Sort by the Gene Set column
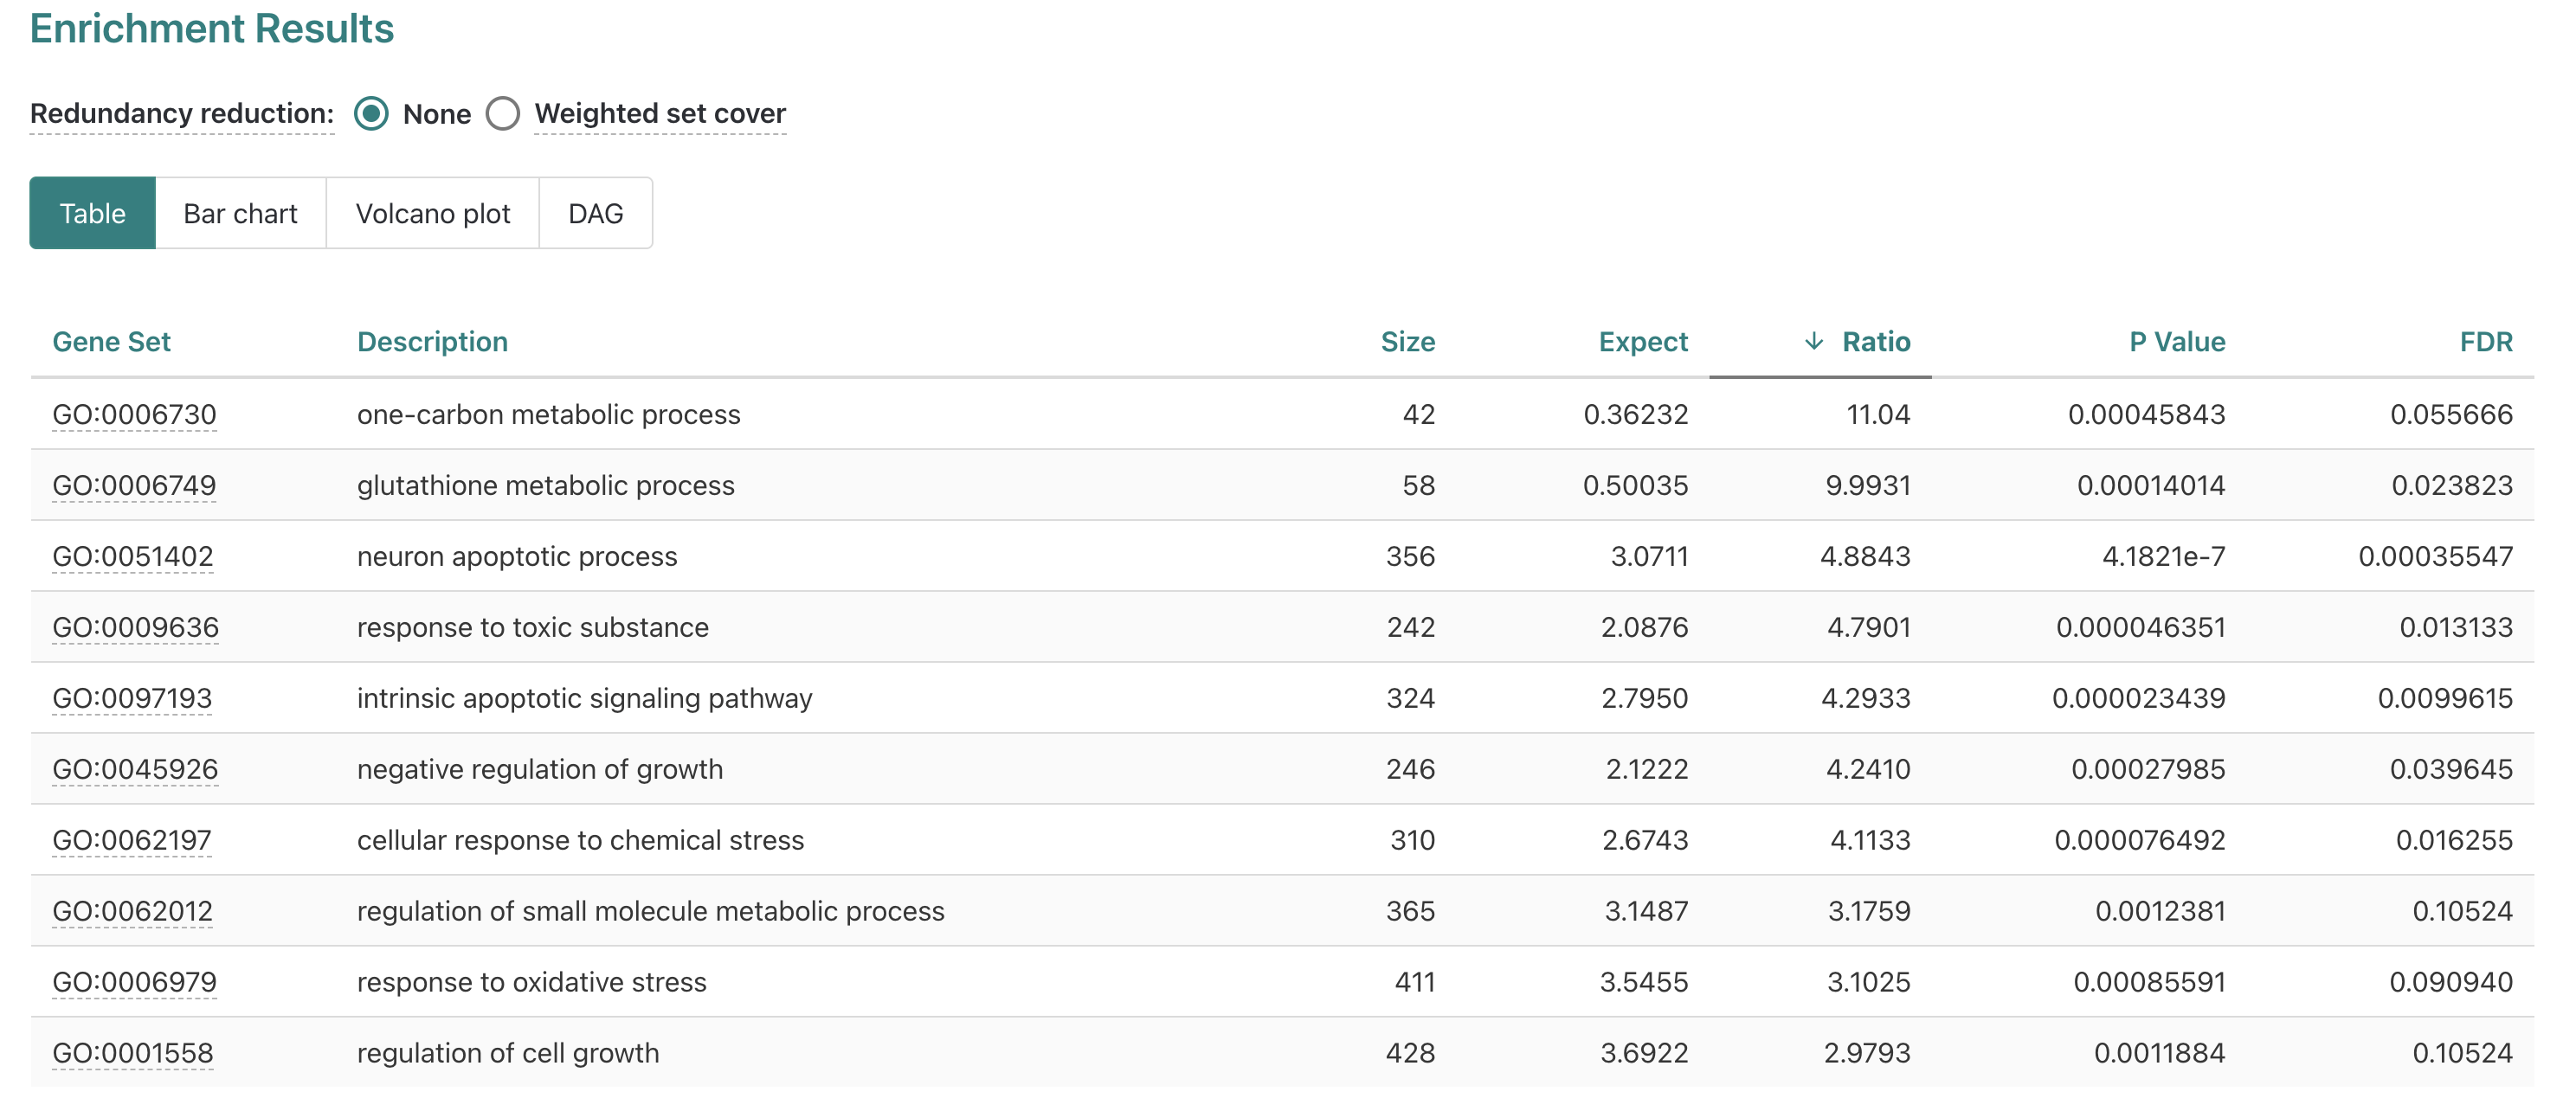Image resolution: width=2576 pixels, height=1111 pixels. coord(111,342)
